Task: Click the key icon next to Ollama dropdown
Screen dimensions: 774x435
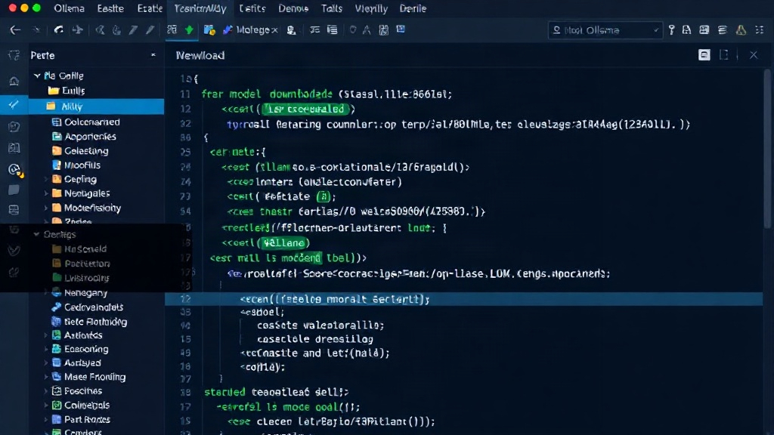Action: tap(671, 30)
